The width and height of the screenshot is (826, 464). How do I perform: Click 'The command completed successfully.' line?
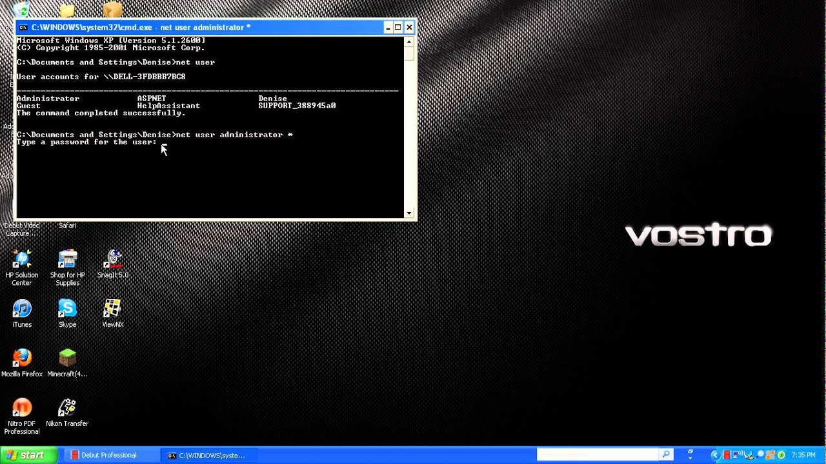(101, 113)
